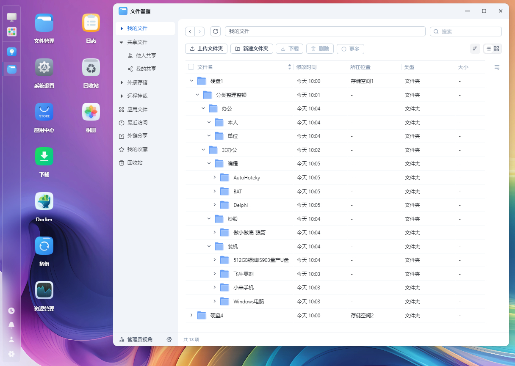The width and height of the screenshot is (515, 366).
Task: Launch the 应用中心 store icon
Action: [x=44, y=112]
